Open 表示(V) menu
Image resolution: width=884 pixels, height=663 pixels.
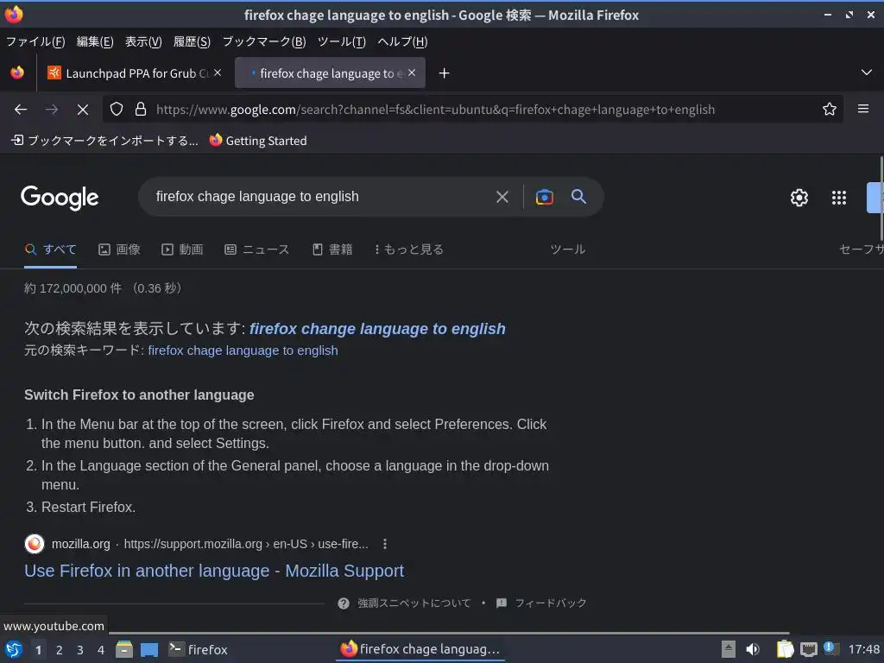coord(143,41)
